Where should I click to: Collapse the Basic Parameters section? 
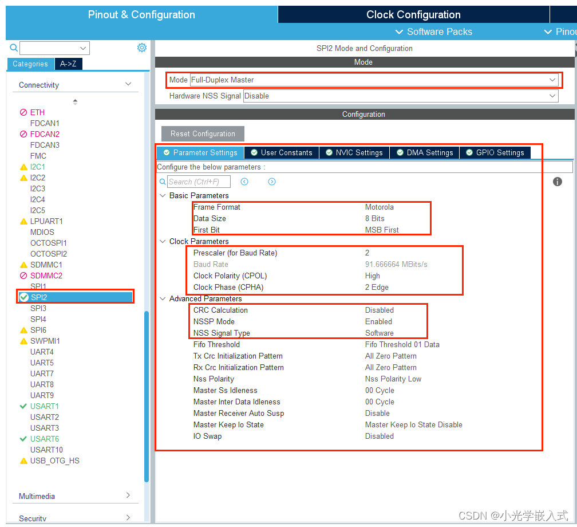click(163, 195)
